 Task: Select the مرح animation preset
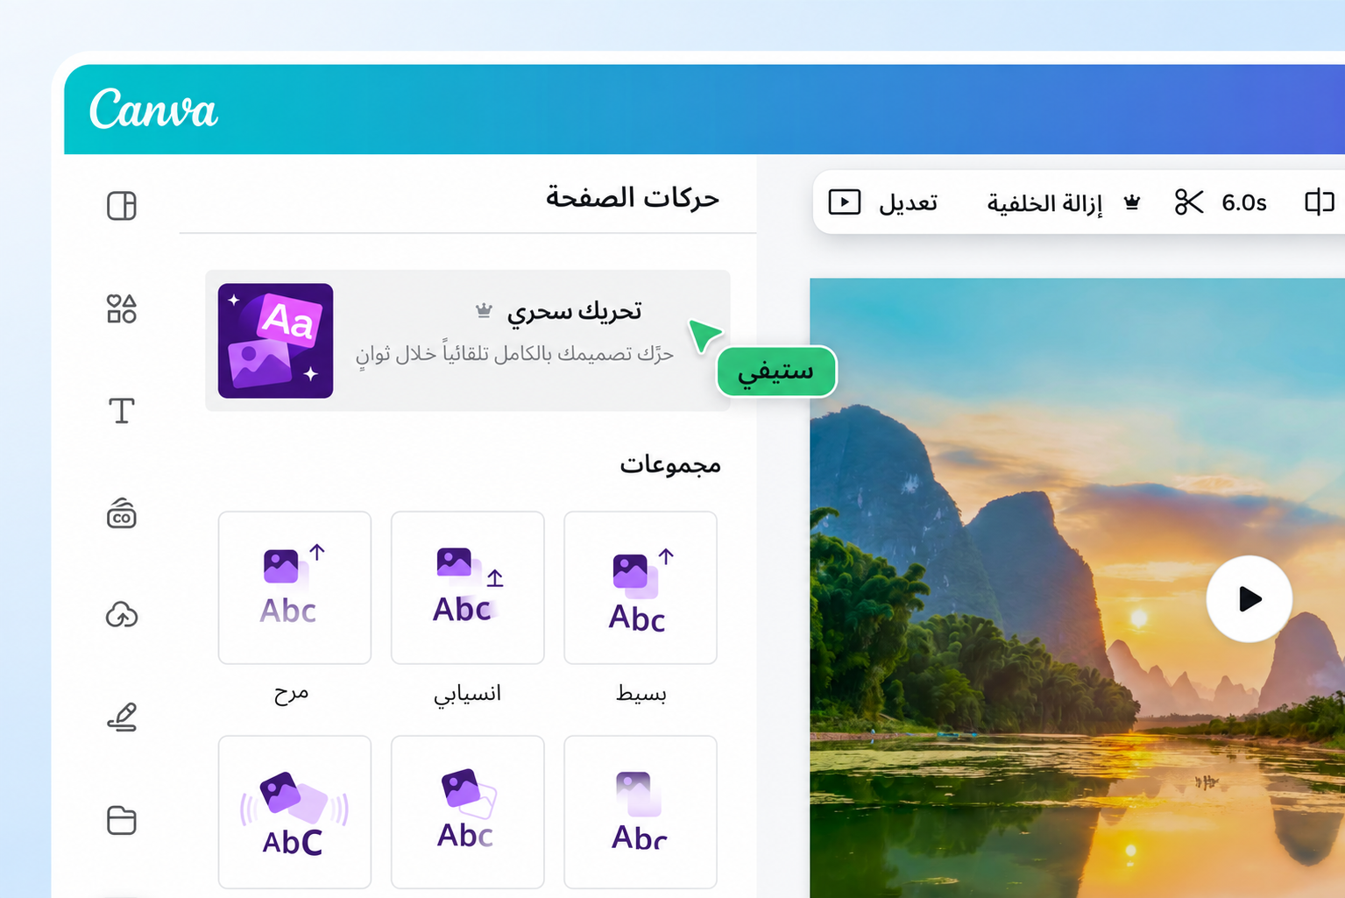294,588
